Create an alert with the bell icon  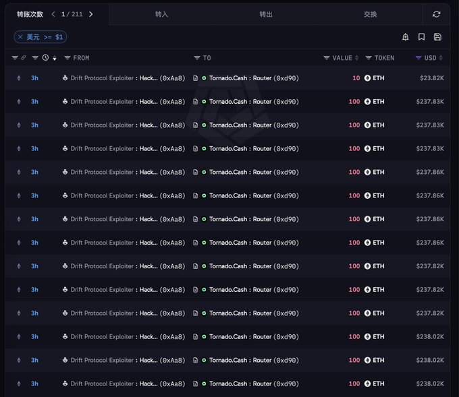coord(406,37)
